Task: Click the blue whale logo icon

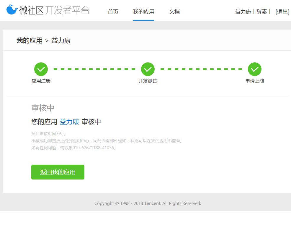Action: (x=12, y=9)
